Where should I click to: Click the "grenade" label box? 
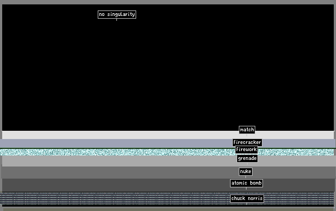point(247,158)
